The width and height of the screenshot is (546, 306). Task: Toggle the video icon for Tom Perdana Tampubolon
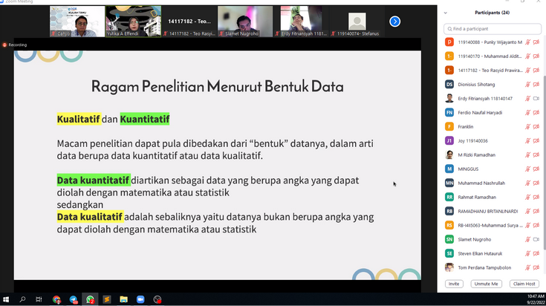536,267
